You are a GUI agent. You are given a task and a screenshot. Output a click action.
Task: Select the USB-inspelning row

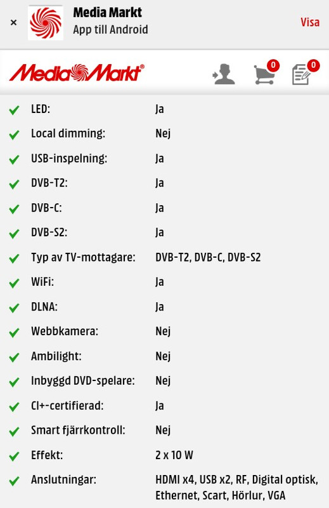coord(164,158)
